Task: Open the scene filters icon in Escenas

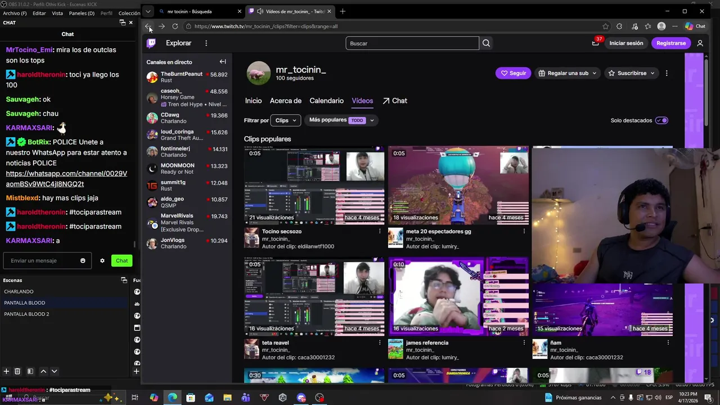Action: click(x=30, y=371)
